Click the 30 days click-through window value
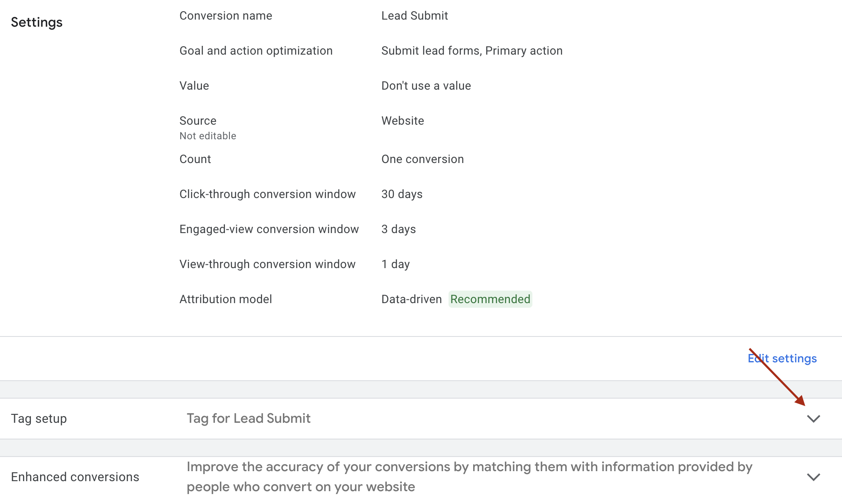Image resolution: width=842 pixels, height=497 pixels. [x=401, y=194]
